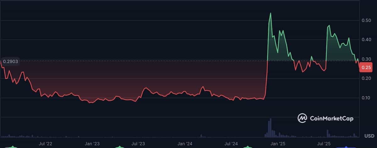Click the red 0.25 current price tag
The width and height of the screenshot is (377, 148).
pos(367,67)
